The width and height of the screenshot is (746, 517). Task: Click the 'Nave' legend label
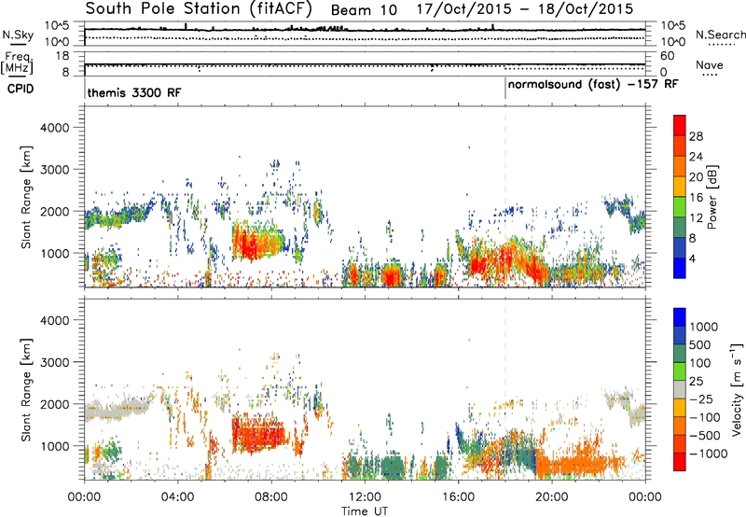(710, 65)
